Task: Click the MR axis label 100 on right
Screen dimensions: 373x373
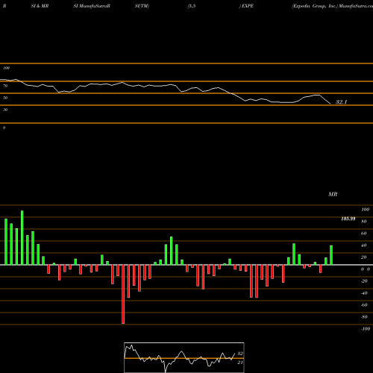Action: [365, 210]
